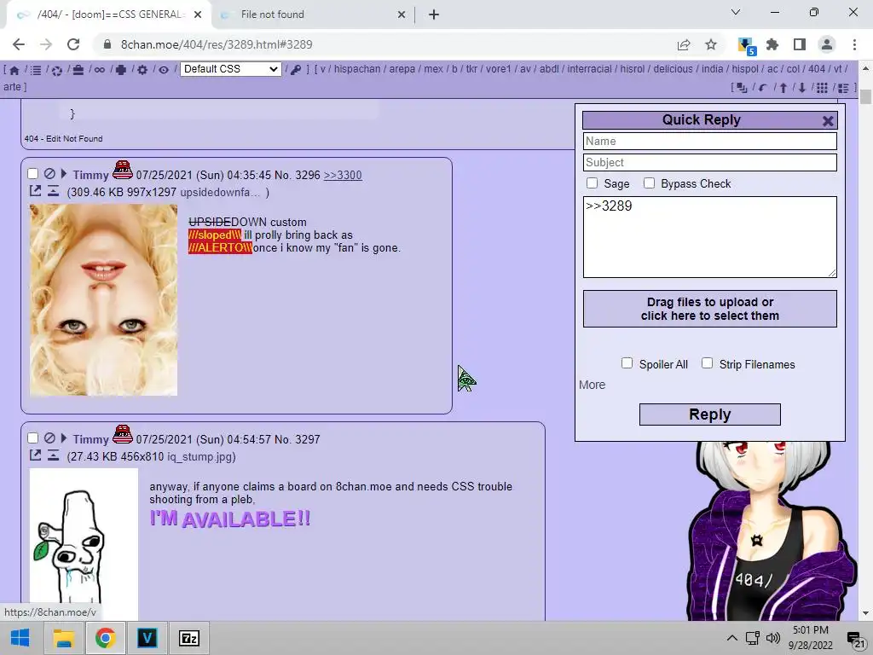Image resolution: width=873 pixels, height=655 pixels.
Task: Select the /404/ CSS GENERAL tab
Action: click(109, 14)
